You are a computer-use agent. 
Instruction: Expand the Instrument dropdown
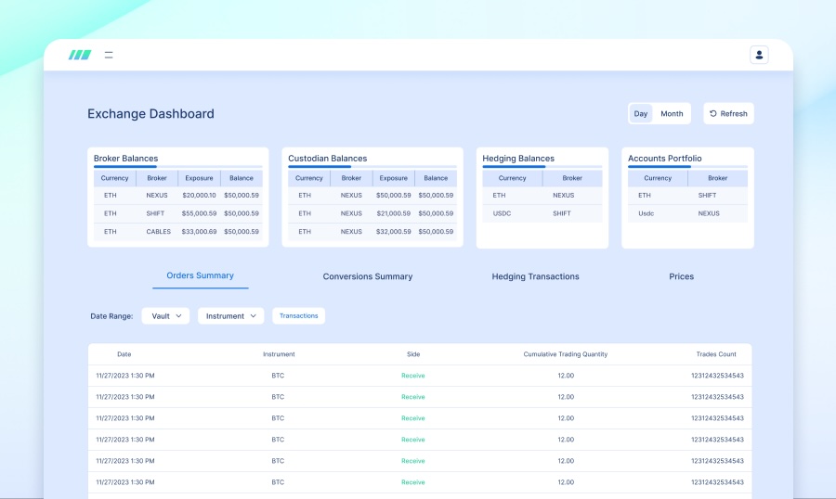click(x=230, y=316)
